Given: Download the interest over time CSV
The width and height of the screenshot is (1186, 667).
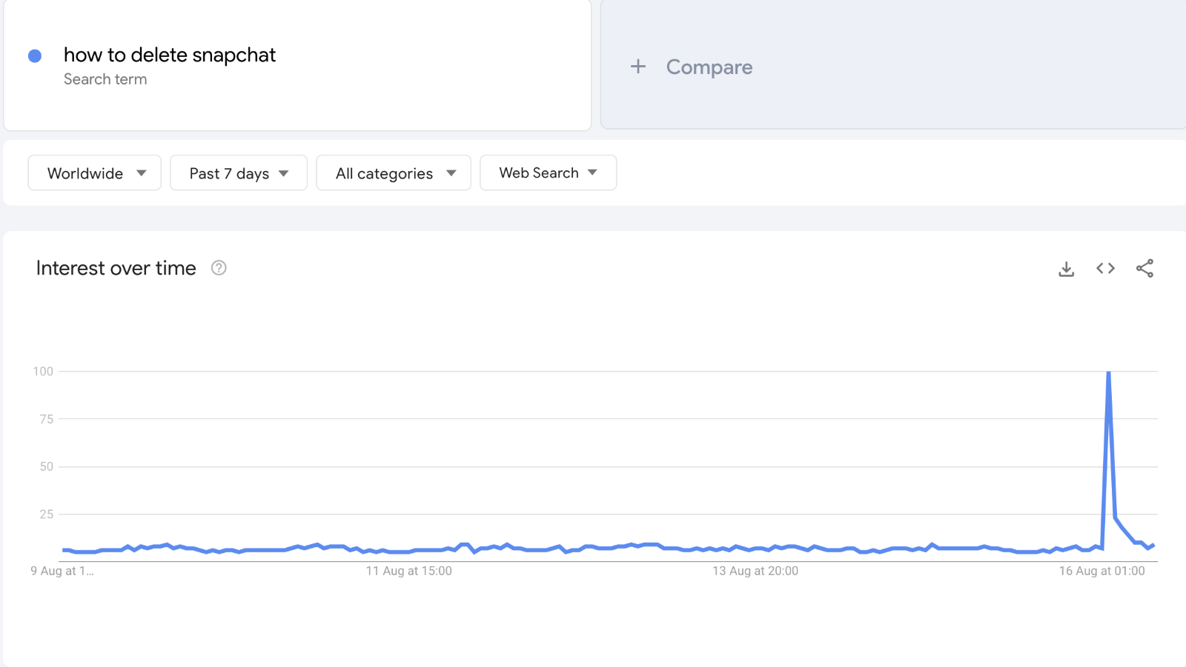Looking at the screenshot, I should tap(1066, 269).
